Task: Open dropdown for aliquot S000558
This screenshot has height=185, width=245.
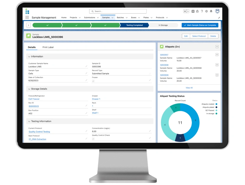Action: 217,65
